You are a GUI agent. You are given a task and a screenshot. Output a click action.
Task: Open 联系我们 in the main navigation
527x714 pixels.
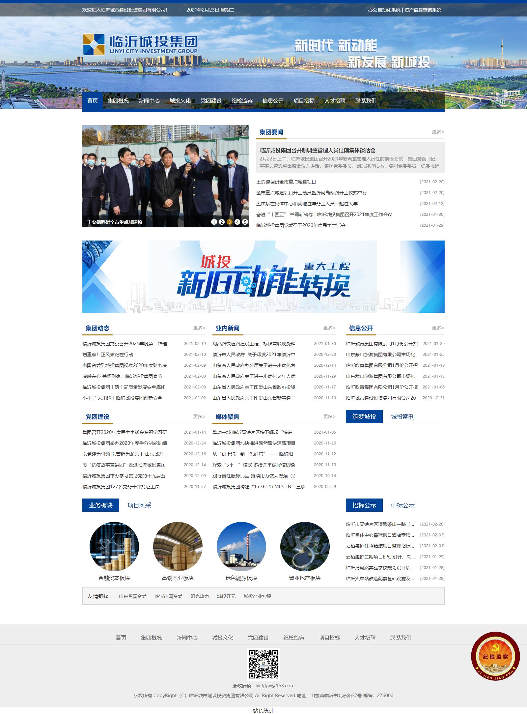(x=366, y=100)
